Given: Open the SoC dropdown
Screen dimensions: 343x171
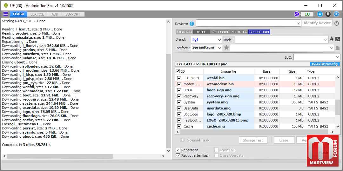Looking at the screenshot, I should 317,57.
